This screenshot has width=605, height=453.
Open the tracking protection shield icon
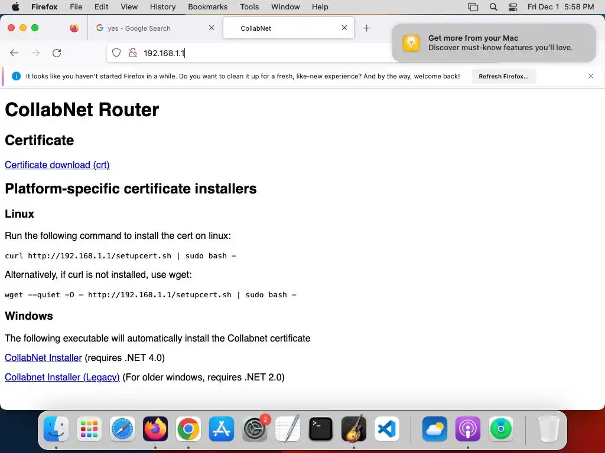(116, 52)
